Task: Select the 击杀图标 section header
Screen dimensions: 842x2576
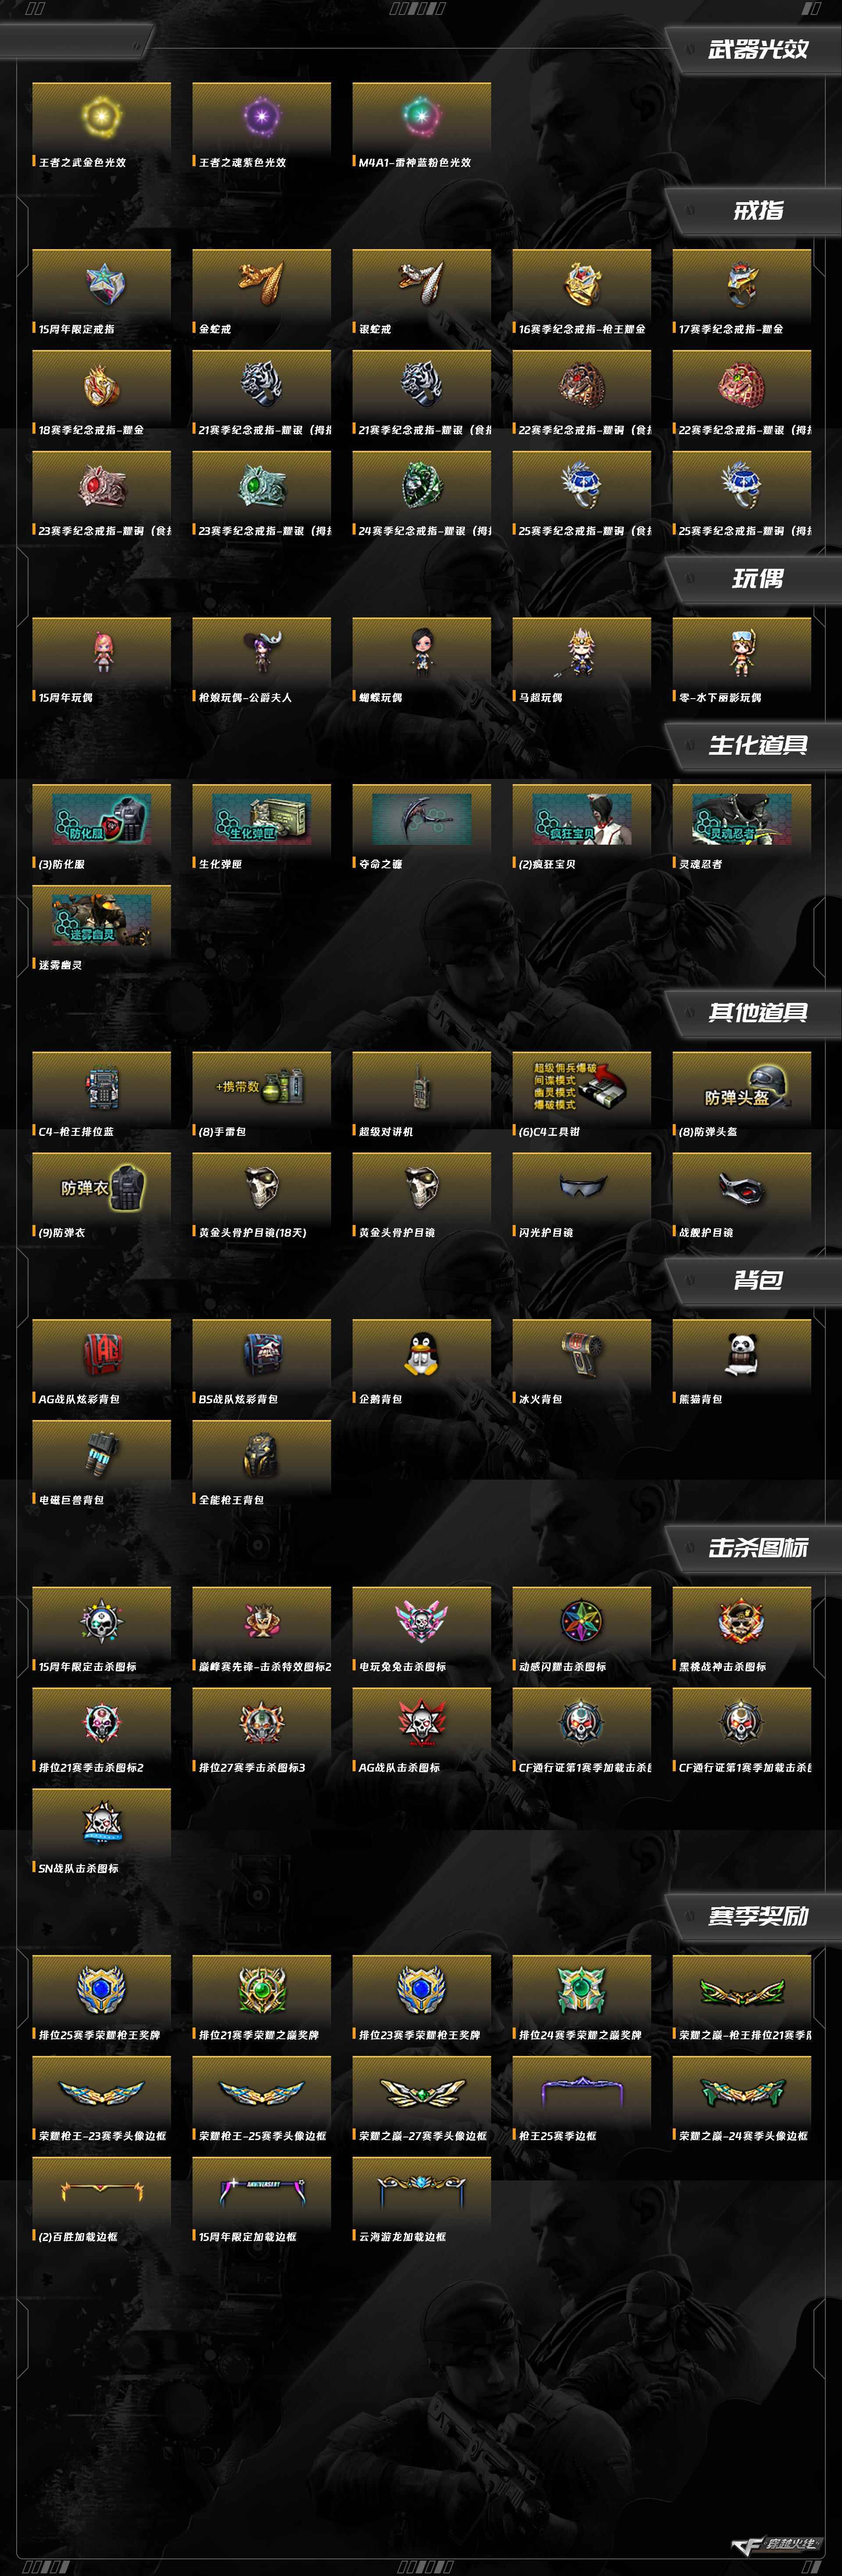Action: (757, 1548)
